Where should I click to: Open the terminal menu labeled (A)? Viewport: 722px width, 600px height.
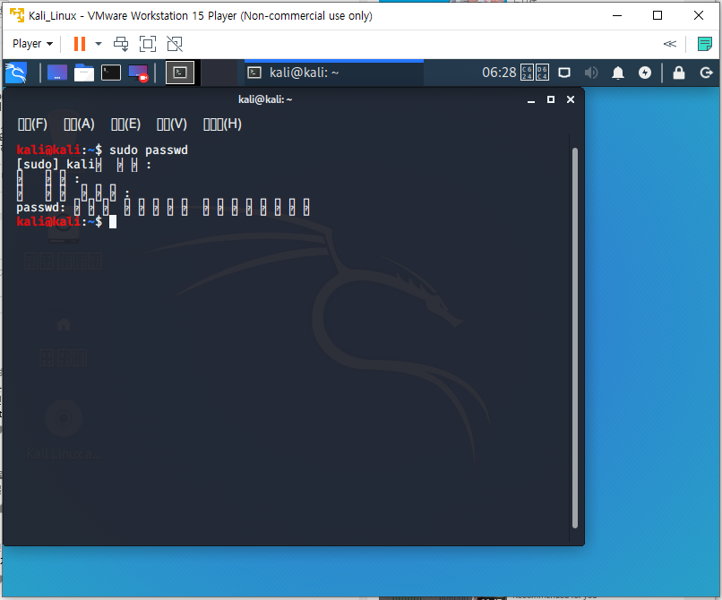pyautogui.click(x=79, y=124)
